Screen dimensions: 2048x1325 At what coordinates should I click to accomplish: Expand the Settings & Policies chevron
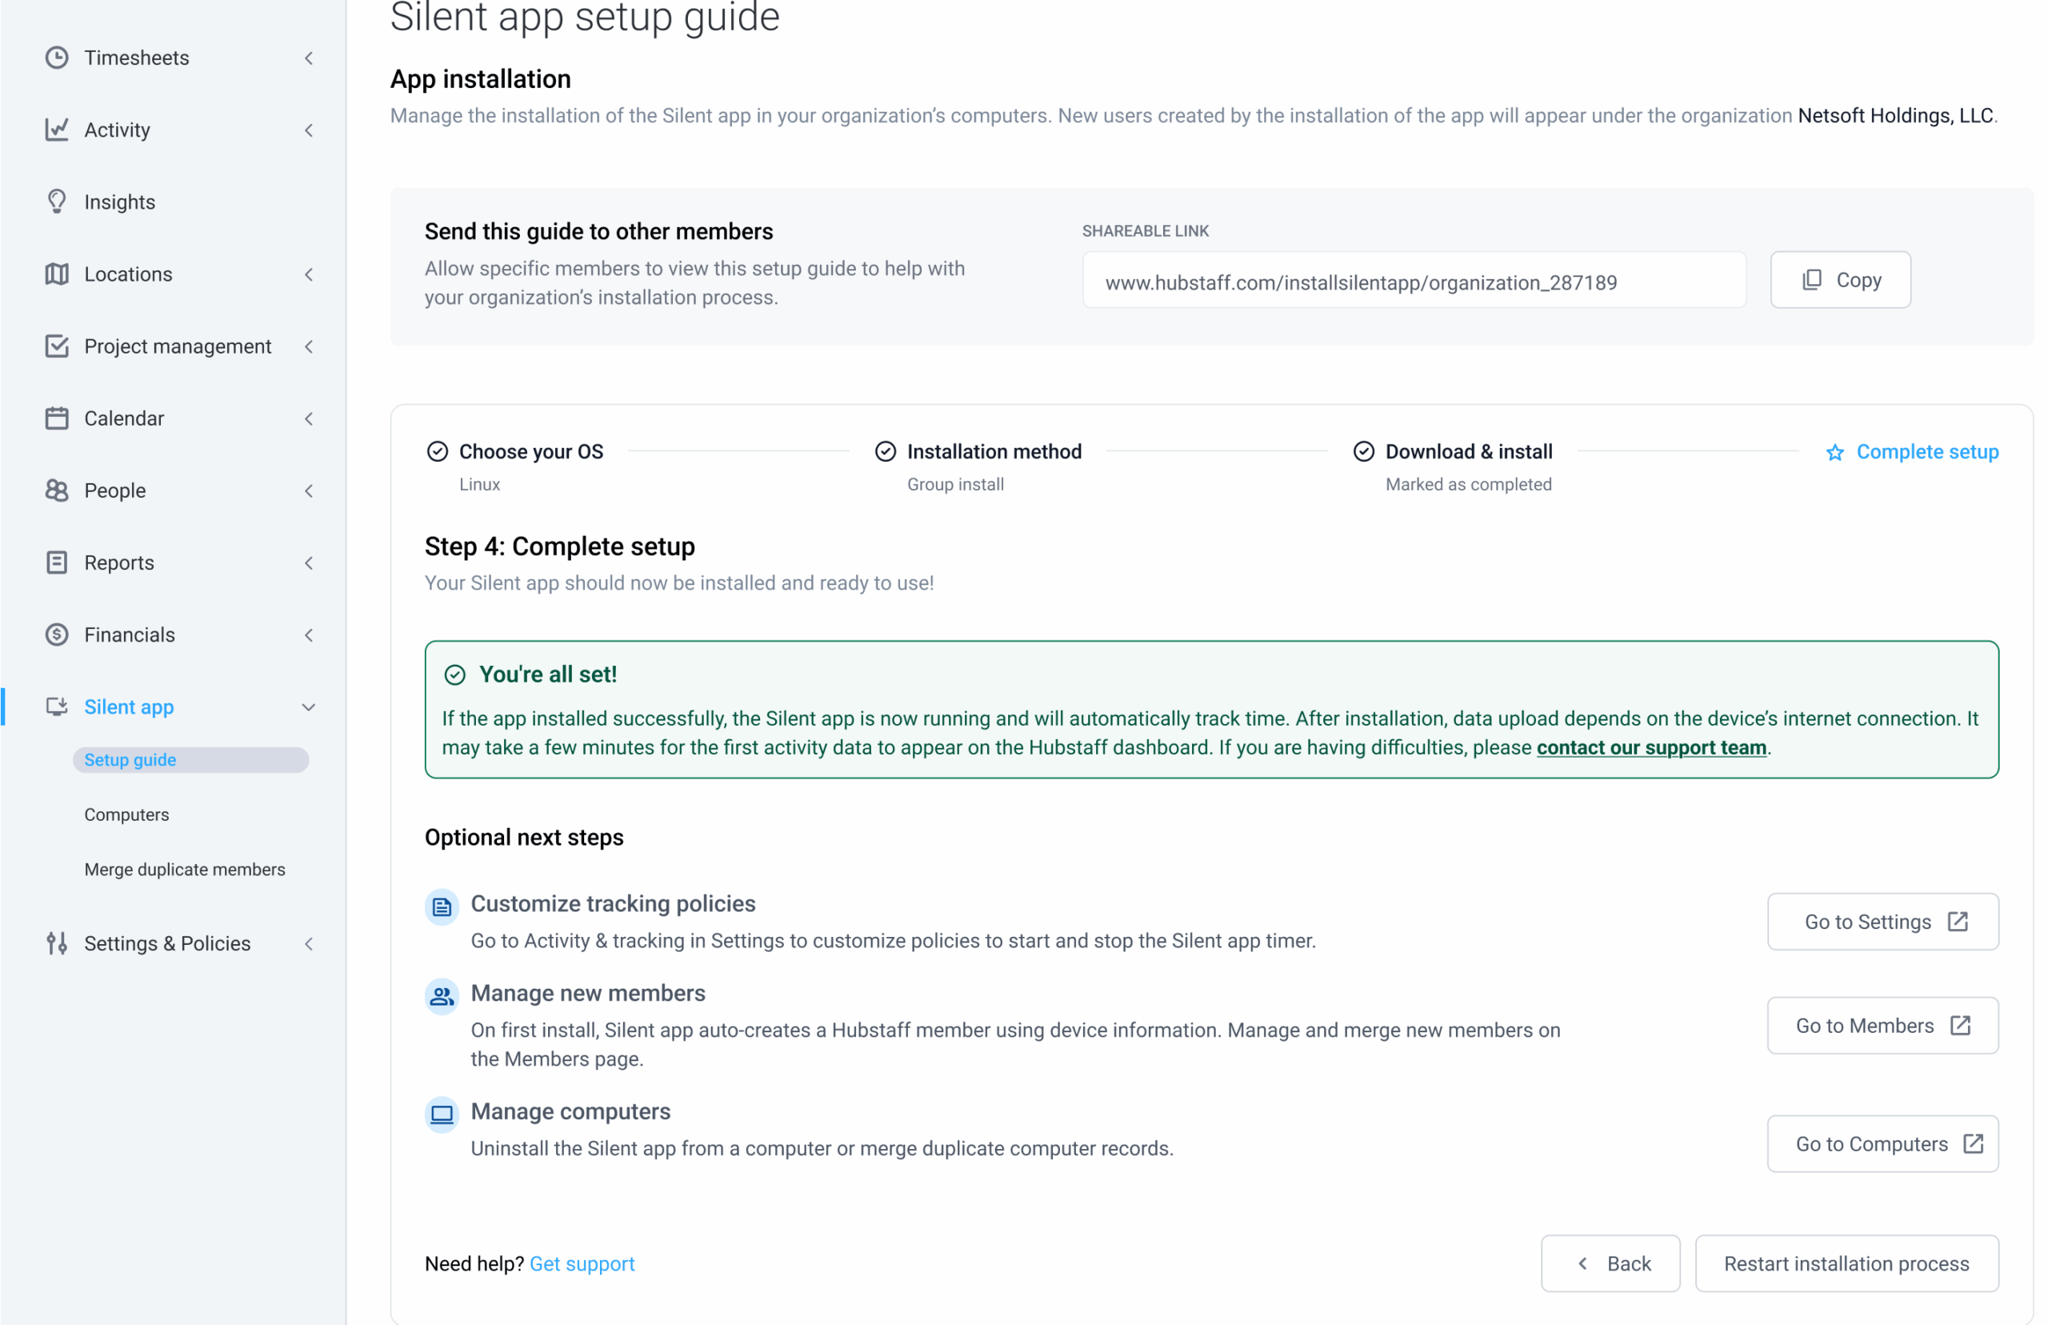click(309, 944)
